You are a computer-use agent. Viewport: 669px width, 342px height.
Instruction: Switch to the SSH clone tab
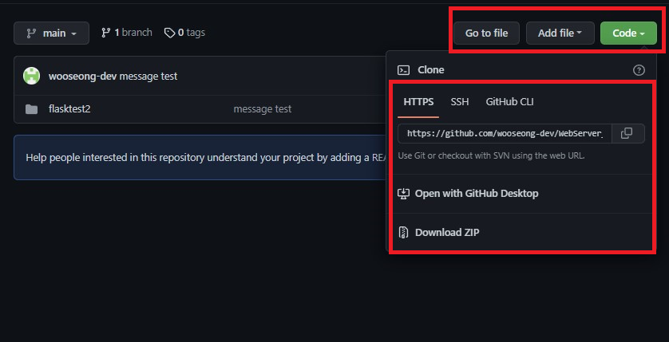click(460, 102)
